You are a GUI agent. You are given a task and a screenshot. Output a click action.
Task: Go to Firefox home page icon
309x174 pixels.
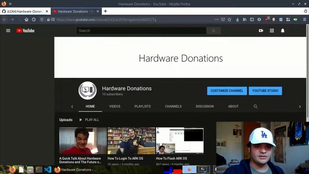27,19
